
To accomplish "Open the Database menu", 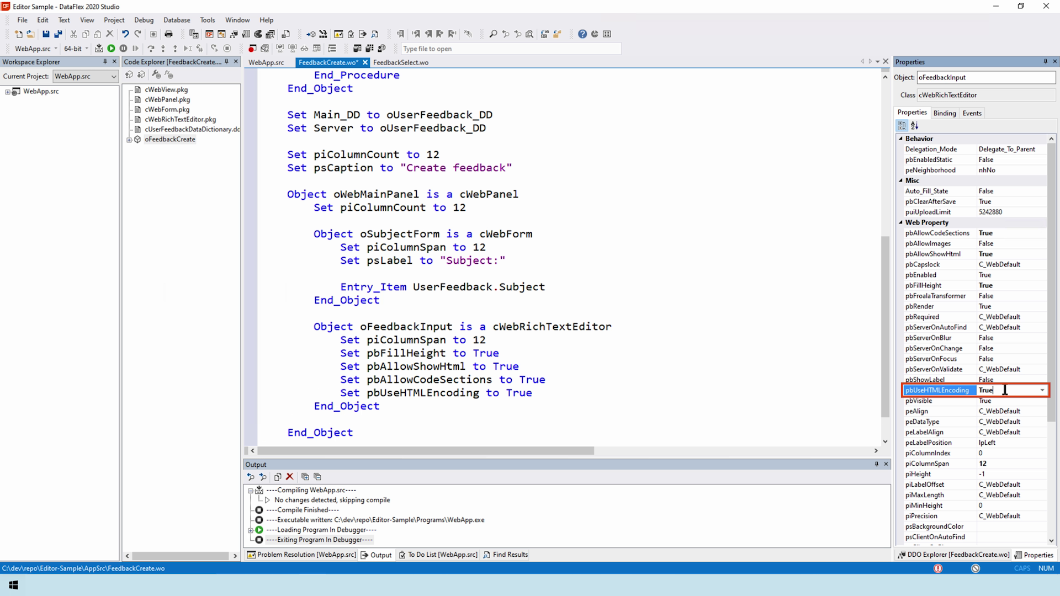I will [176, 20].
